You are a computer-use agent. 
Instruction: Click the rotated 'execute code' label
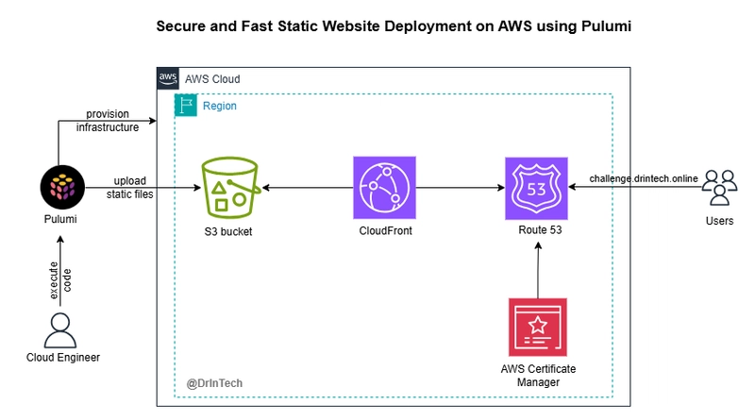pos(60,280)
